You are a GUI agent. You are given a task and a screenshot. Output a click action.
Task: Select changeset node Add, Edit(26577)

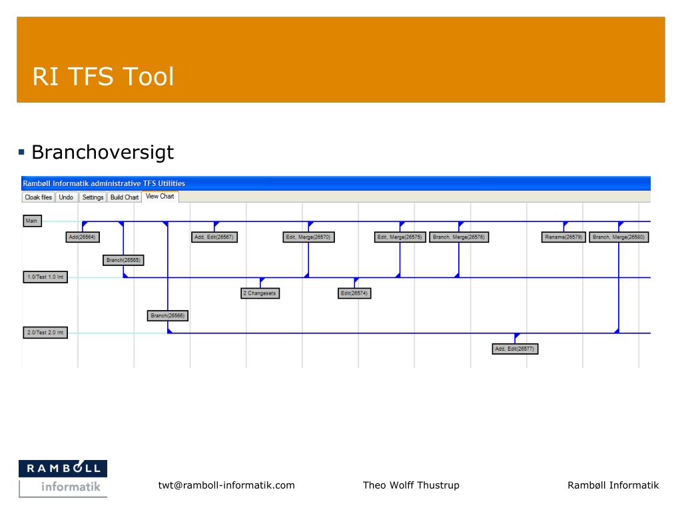pos(515,349)
